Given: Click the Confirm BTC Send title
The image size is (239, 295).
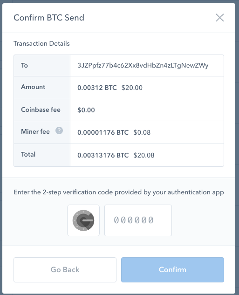Looking at the screenshot, I should [49, 18].
